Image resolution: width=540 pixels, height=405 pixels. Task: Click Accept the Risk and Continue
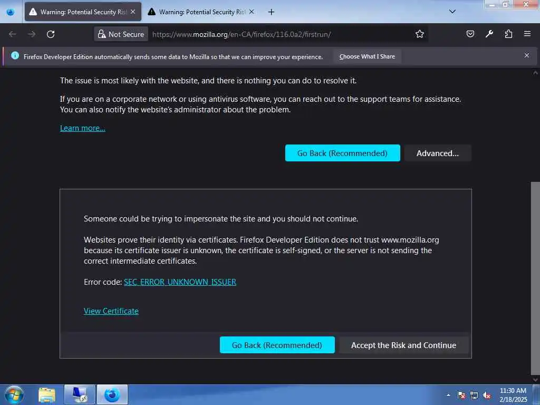(403, 345)
